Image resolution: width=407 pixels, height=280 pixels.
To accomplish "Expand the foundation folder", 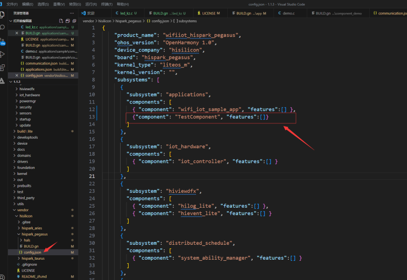I will point(26,168).
